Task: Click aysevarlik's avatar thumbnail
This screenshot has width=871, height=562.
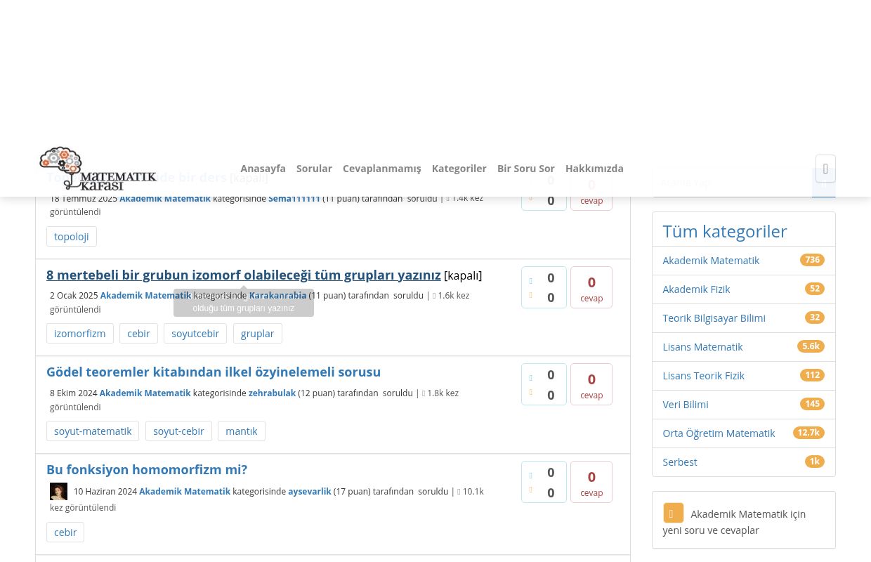Action: [59, 491]
